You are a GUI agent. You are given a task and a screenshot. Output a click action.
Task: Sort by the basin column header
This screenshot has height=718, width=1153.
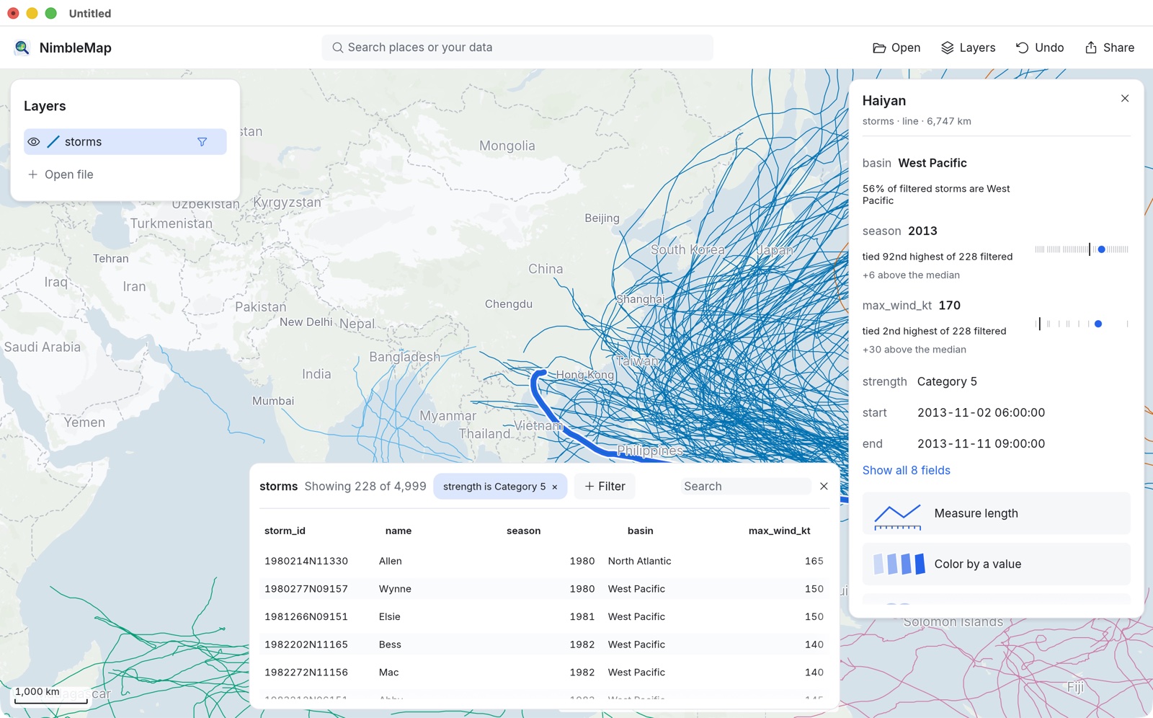pyautogui.click(x=640, y=531)
